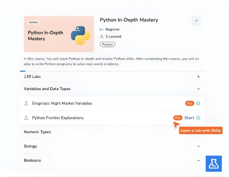This screenshot has height=177, width=229.
Task: Click the arrow button beside the course title
Action: [x=196, y=21]
